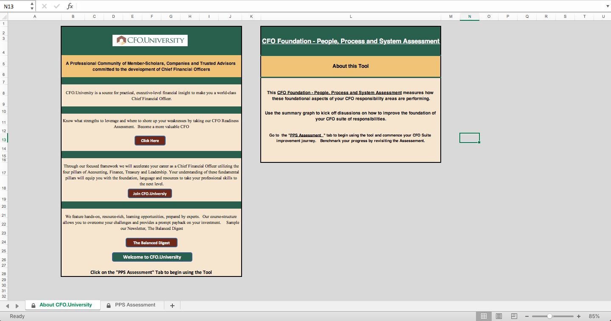Select column L header
This screenshot has height=321, width=611.
(351, 17)
